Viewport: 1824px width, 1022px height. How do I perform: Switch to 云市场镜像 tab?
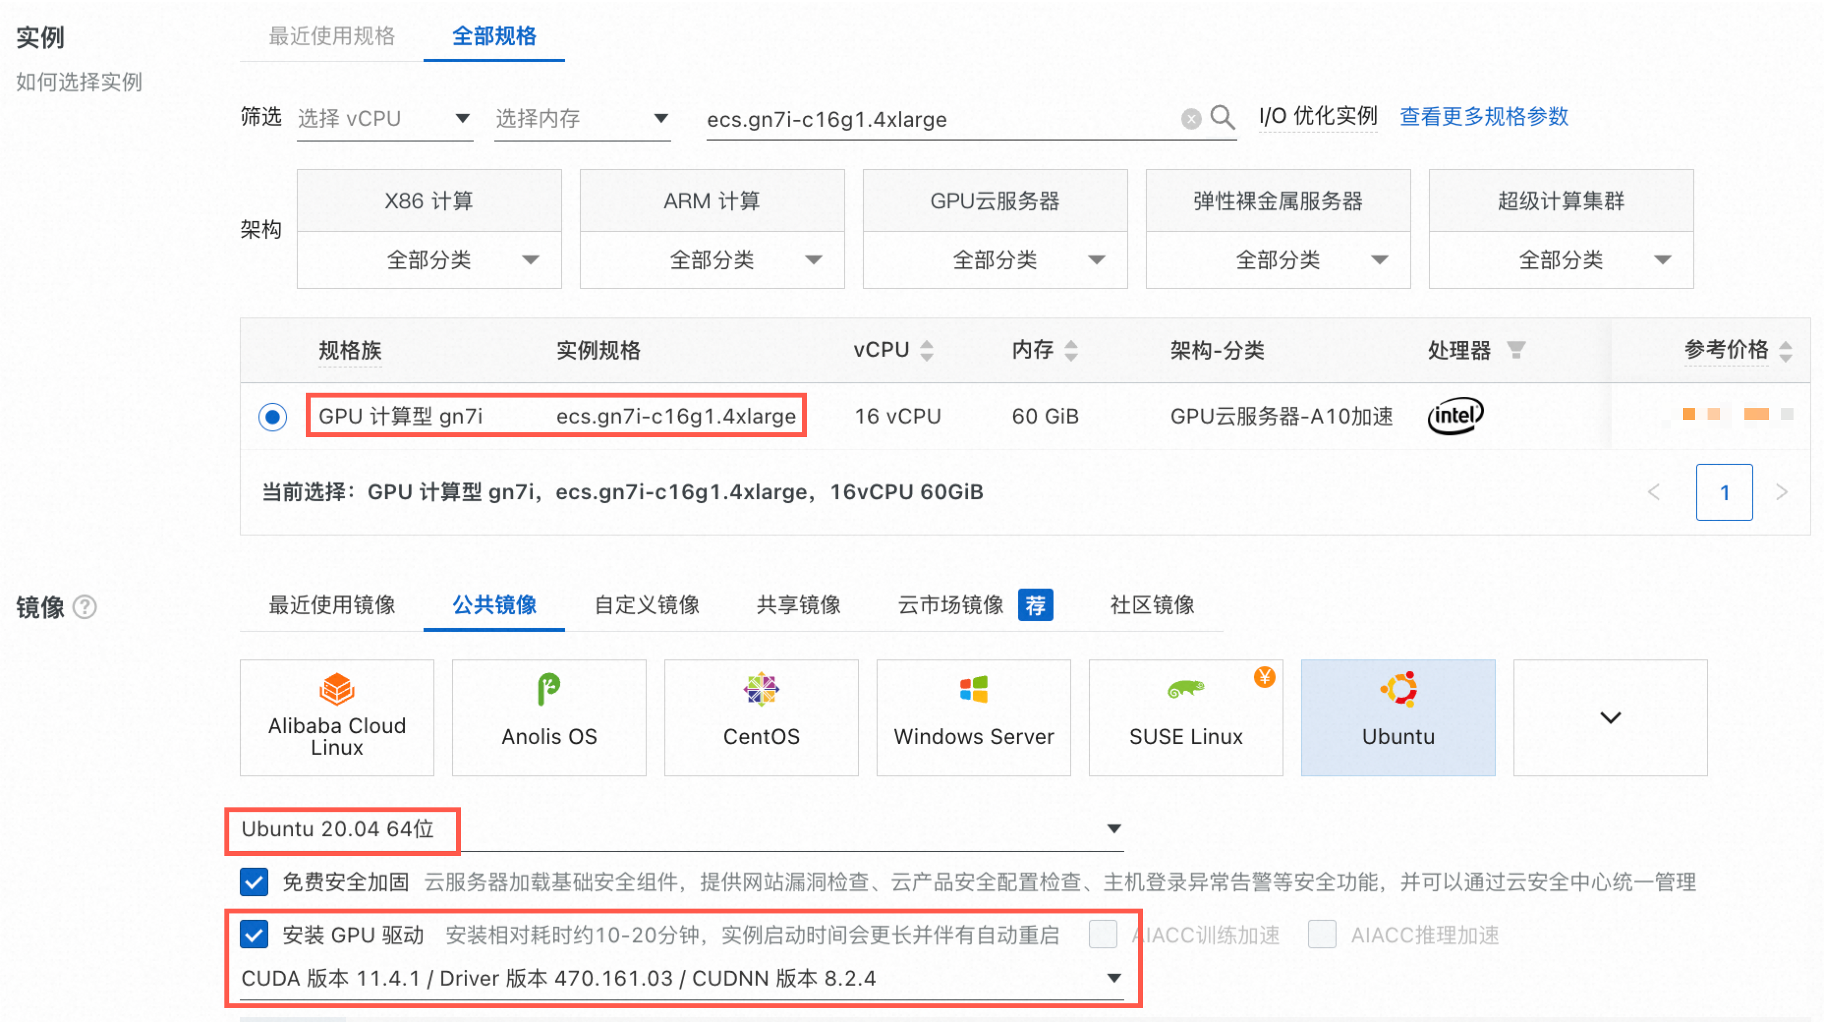pos(951,605)
